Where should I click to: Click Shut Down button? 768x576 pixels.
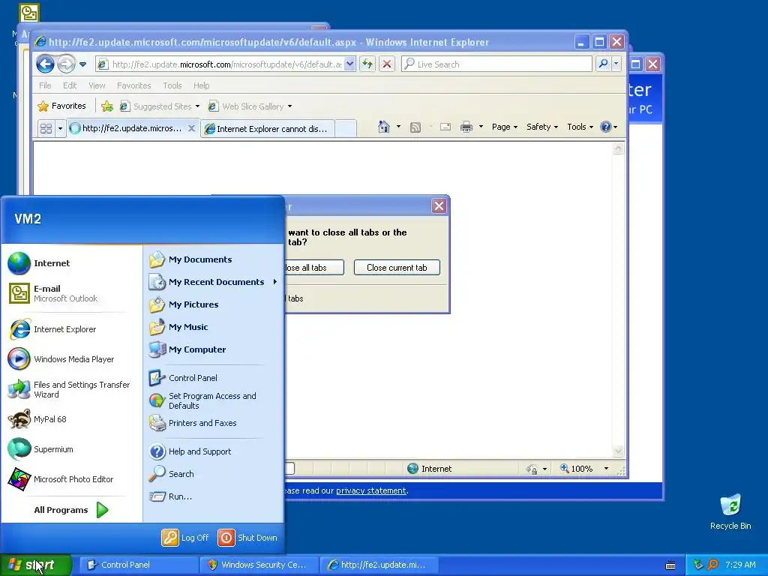247,538
